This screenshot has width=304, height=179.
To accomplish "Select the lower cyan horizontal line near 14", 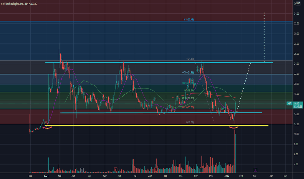I will click(x=161, y=113).
